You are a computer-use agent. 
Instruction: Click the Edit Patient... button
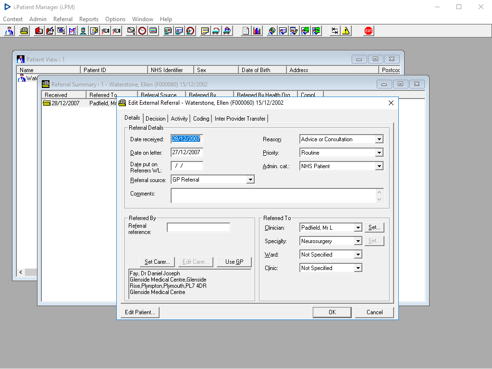coord(140,312)
